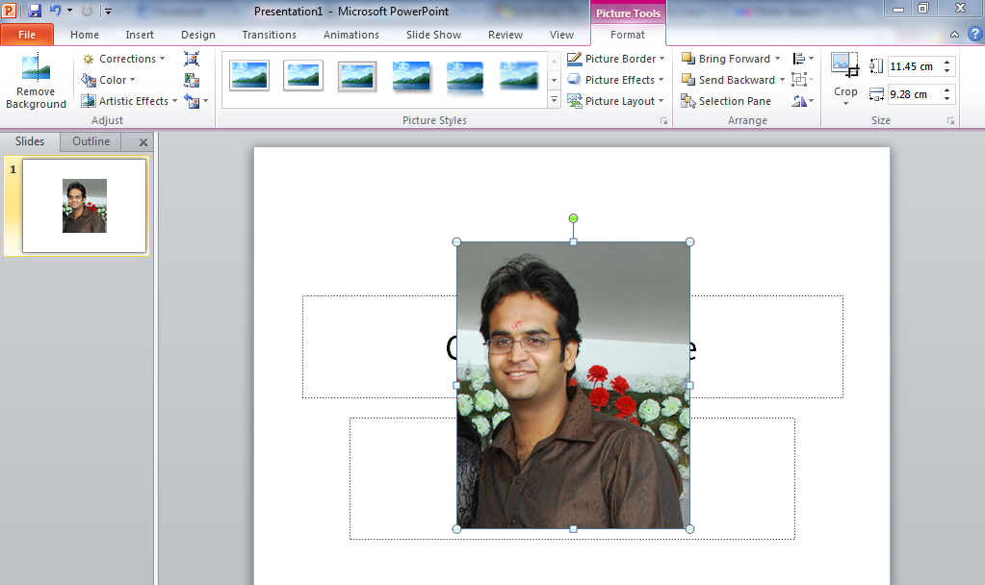Open the Artistic Effects dropdown
The image size is (985, 585).
129,101
